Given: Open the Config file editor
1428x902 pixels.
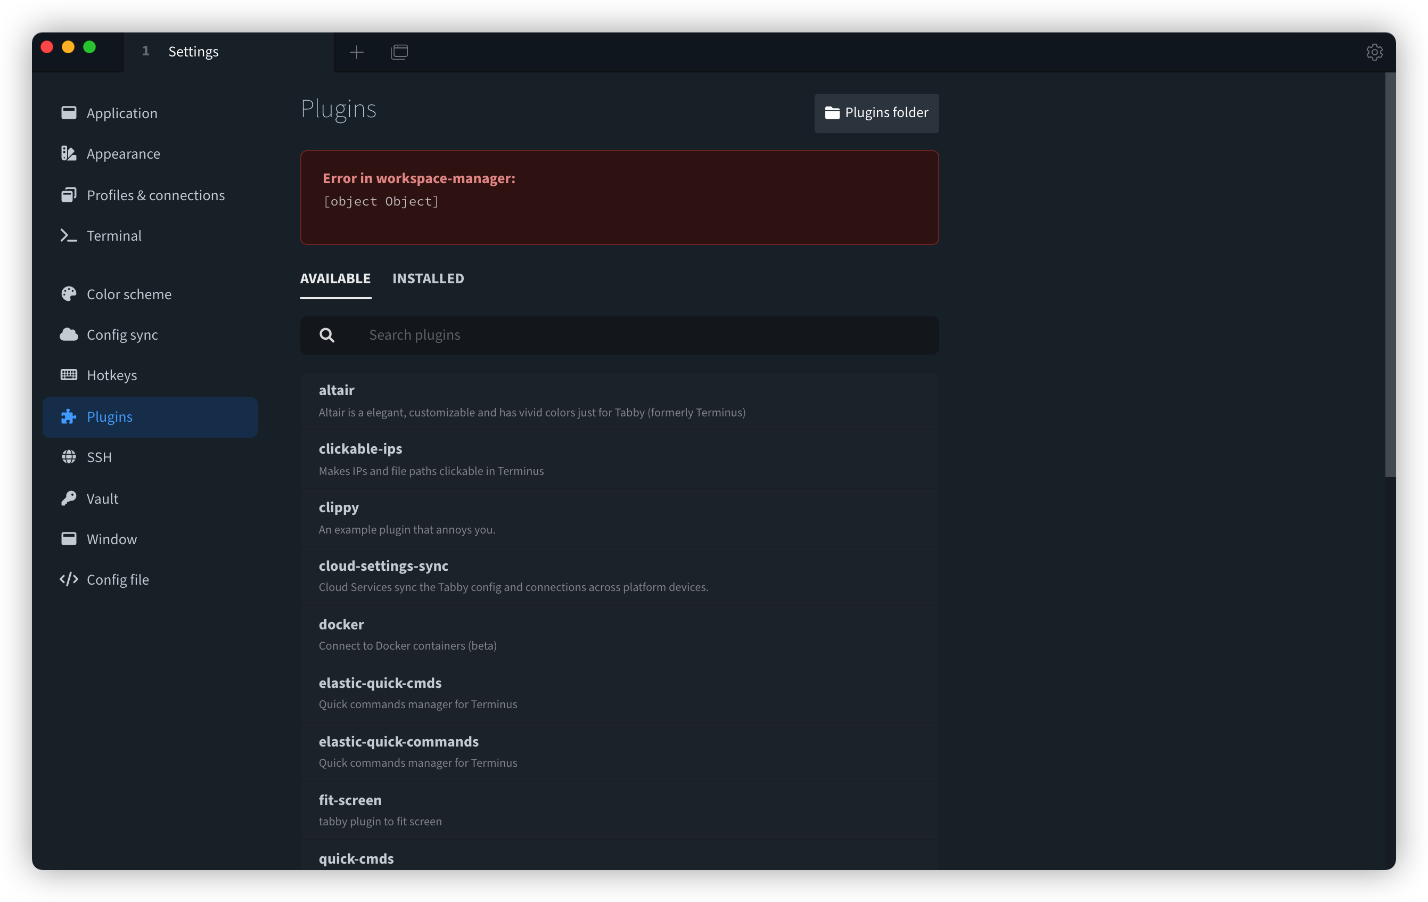Looking at the screenshot, I should click(118, 579).
